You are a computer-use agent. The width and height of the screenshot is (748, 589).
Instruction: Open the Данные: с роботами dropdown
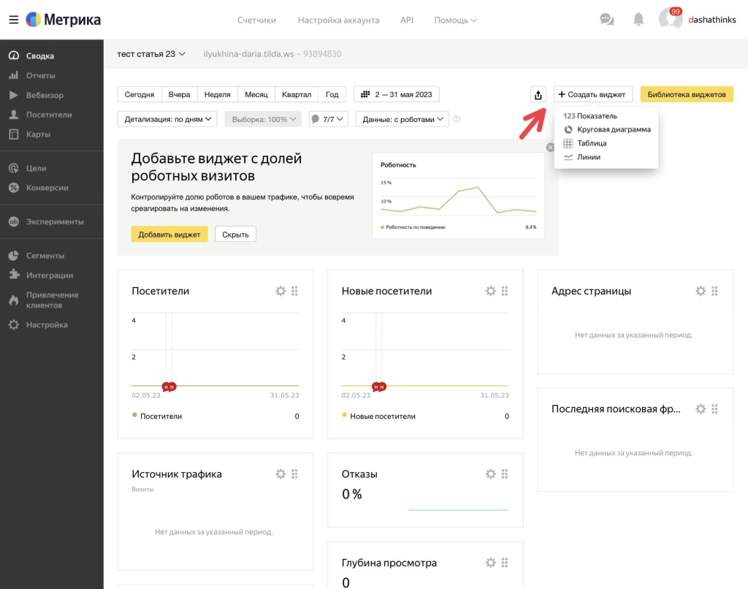(x=402, y=119)
